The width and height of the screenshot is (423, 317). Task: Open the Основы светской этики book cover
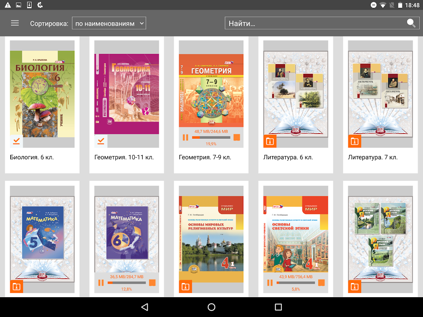tap(296, 234)
